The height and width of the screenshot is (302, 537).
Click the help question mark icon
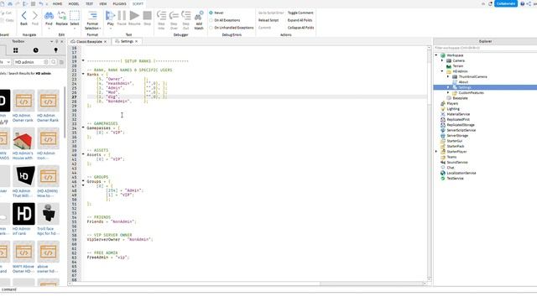[x=522, y=3]
